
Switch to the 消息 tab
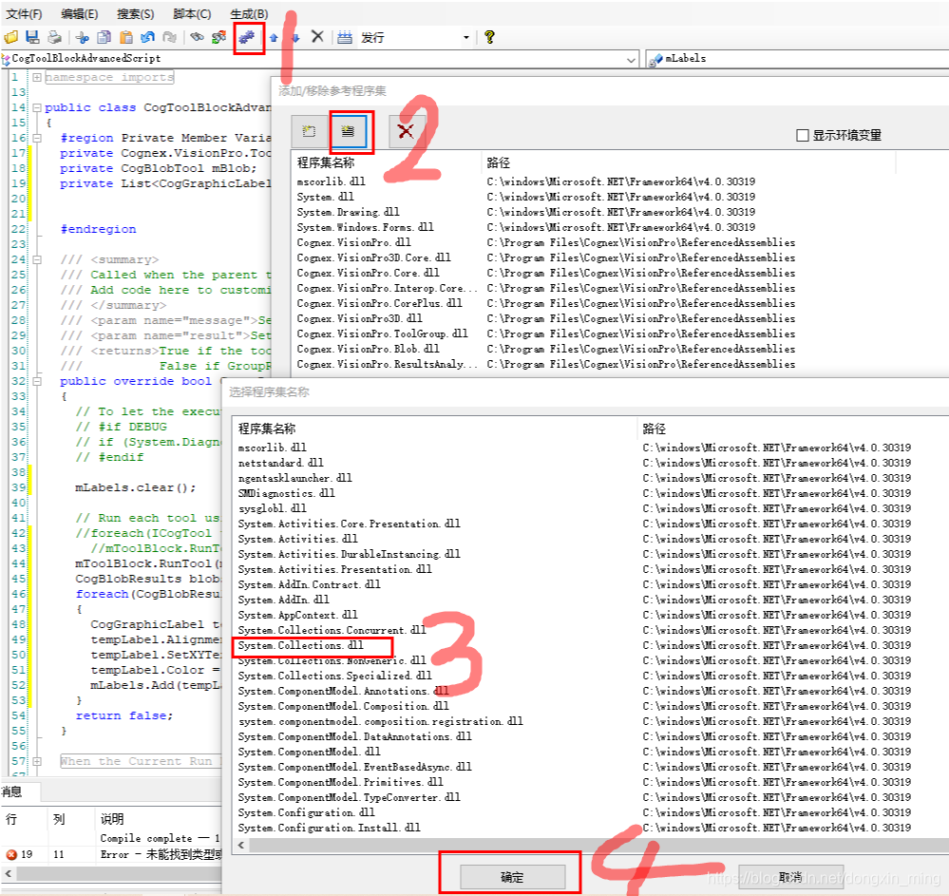click(x=12, y=791)
